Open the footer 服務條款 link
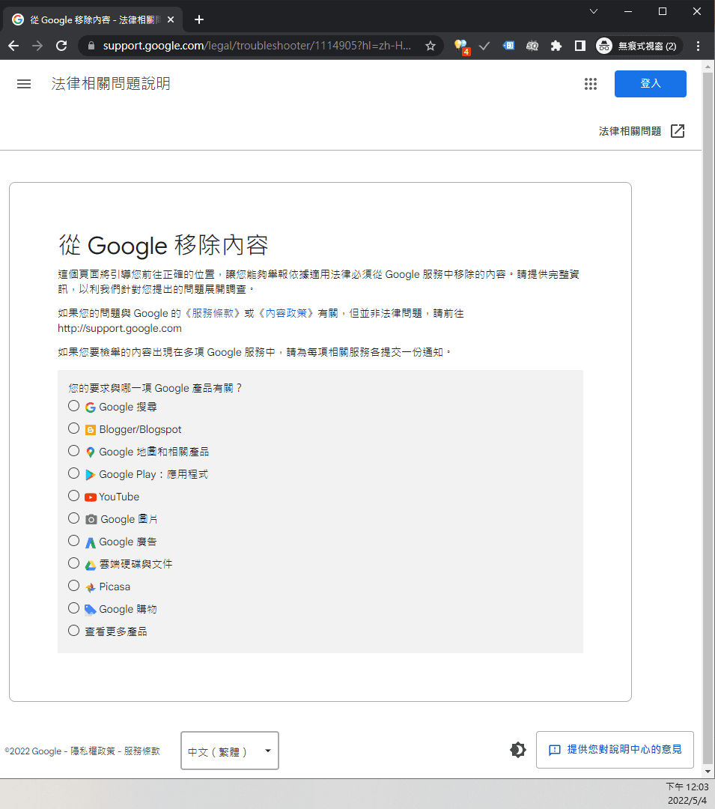This screenshot has height=809, width=715. tap(142, 751)
